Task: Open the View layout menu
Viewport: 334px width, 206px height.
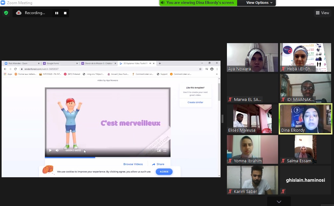Action: click(x=322, y=13)
